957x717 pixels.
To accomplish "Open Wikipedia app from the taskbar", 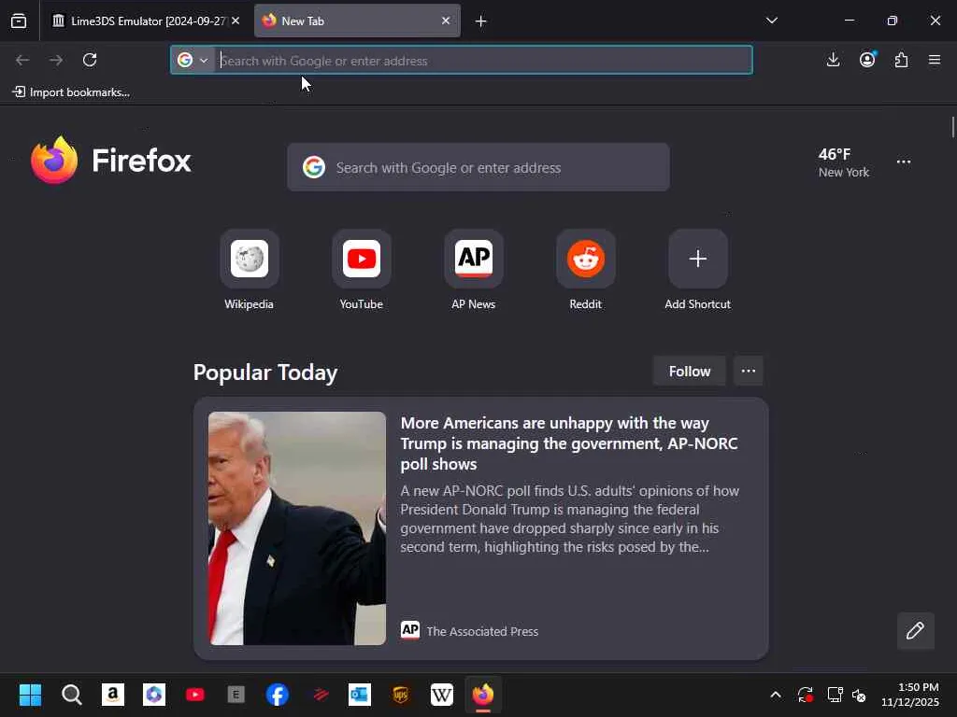I will point(442,695).
